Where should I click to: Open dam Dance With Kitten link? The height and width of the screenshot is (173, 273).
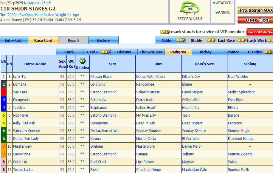pyautogui.click(x=150, y=76)
